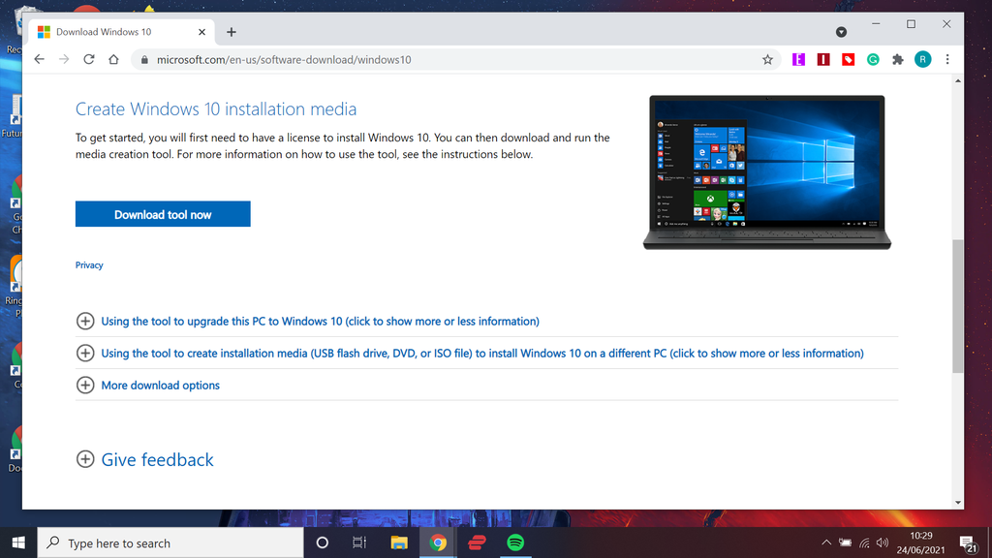Open the Privacy link
Screen dimensions: 992x558
[89, 264]
